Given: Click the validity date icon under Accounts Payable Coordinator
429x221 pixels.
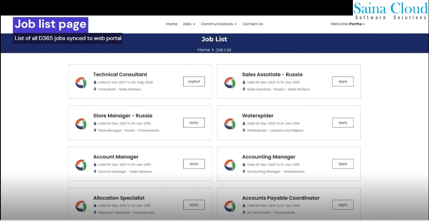Looking at the screenshot, I should [244, 206].
